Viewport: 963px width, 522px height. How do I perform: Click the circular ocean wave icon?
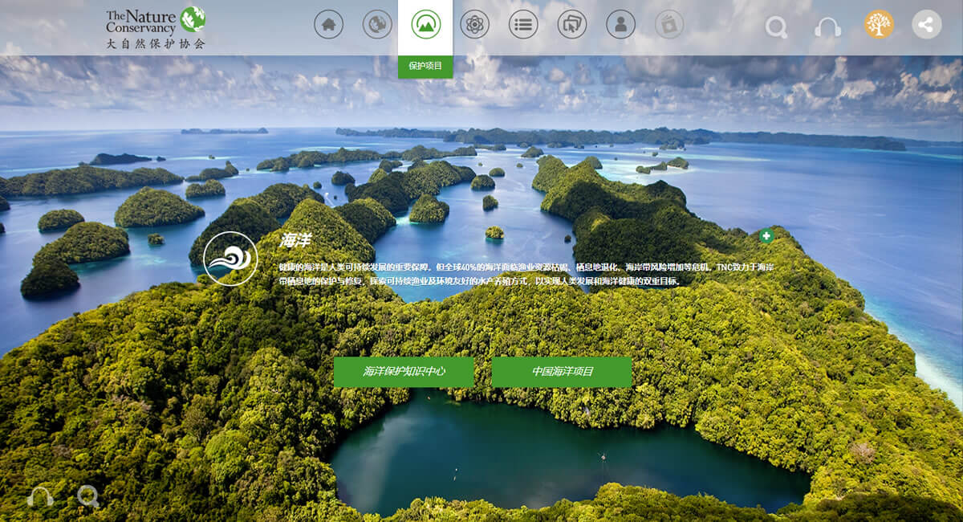230,259
